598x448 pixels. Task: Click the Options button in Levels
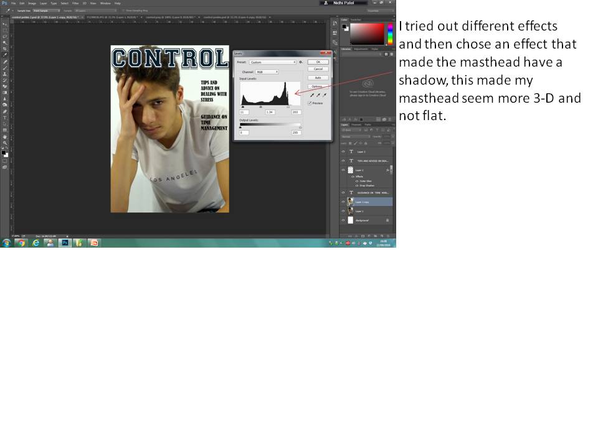[x=318, y=86]
